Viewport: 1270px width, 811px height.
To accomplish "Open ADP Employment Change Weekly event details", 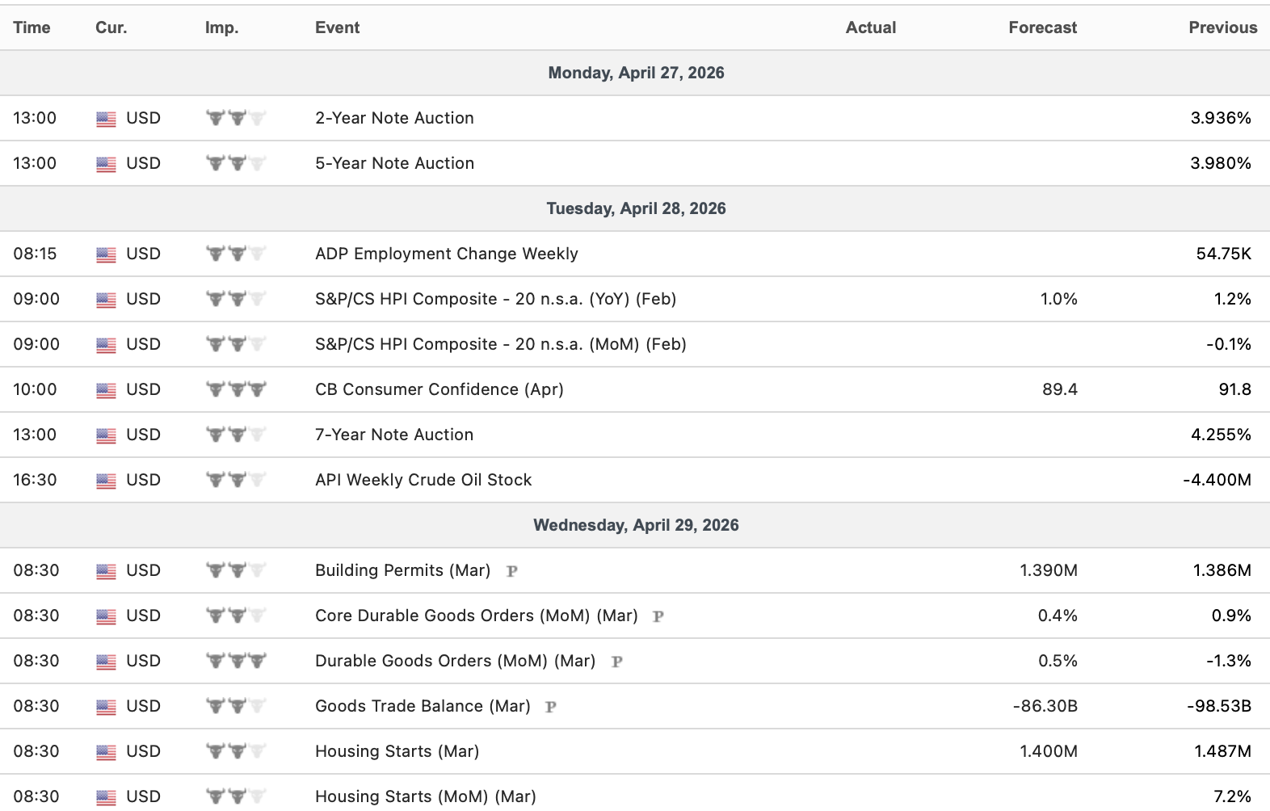I will (x=446, y=254).
